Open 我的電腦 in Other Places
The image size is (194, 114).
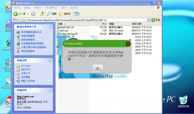(x=25, y=77)
